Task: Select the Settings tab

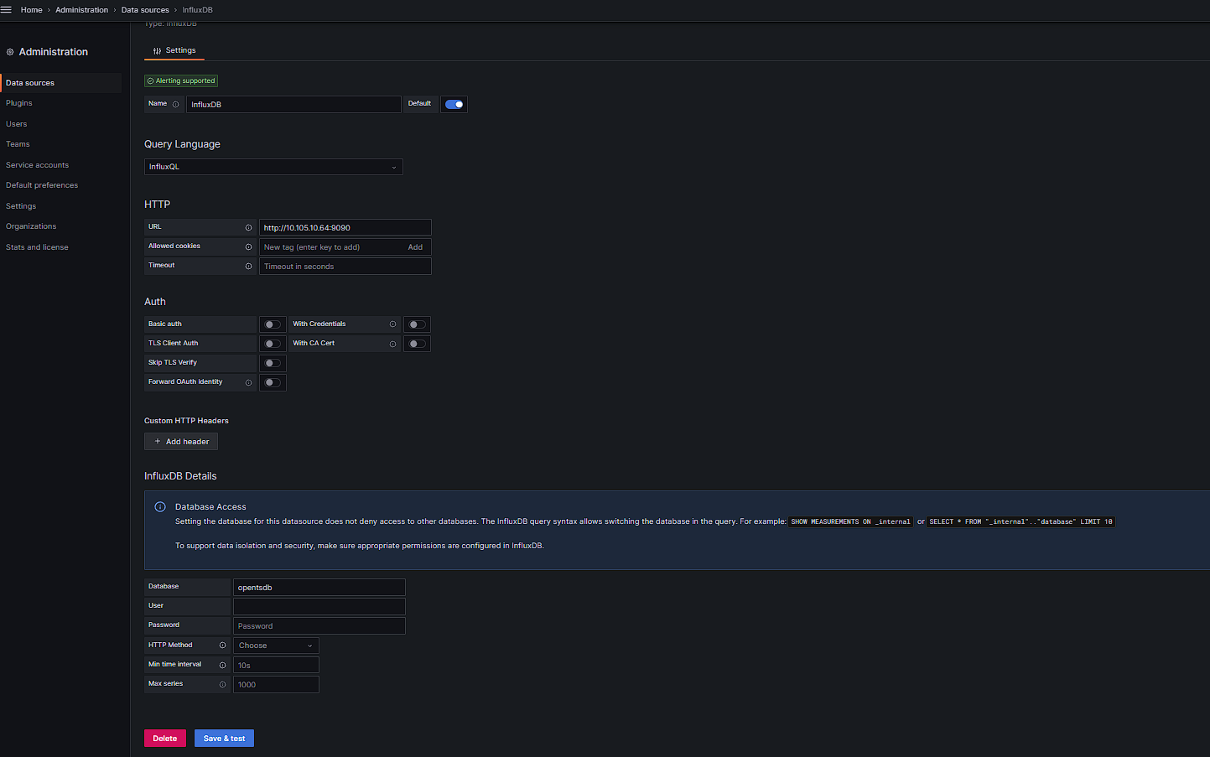Action: 174,50
